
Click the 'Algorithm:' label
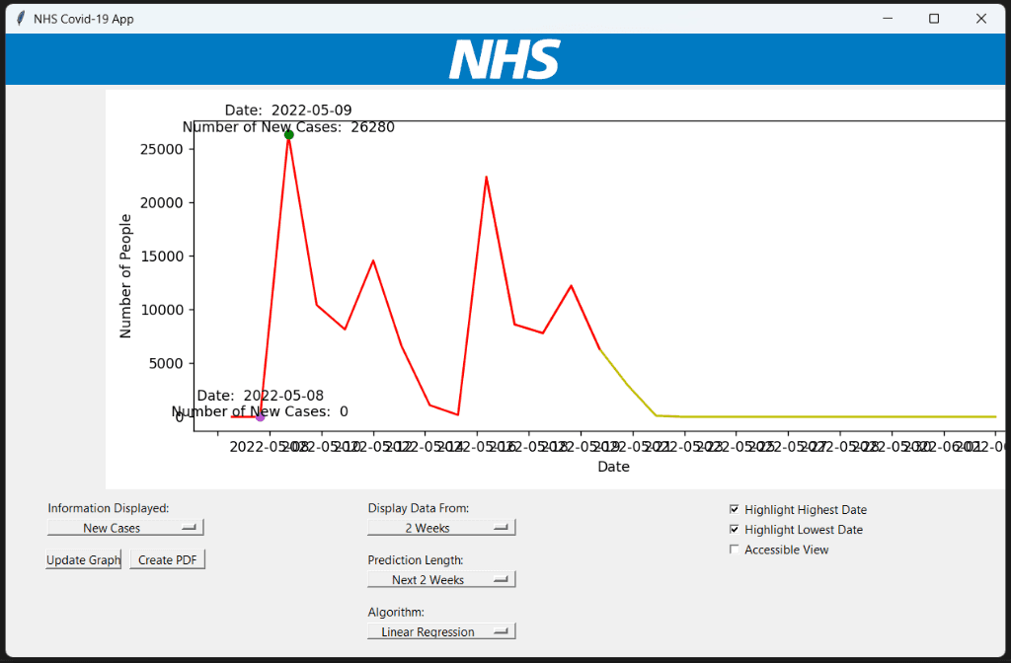(x=396, y=612)
